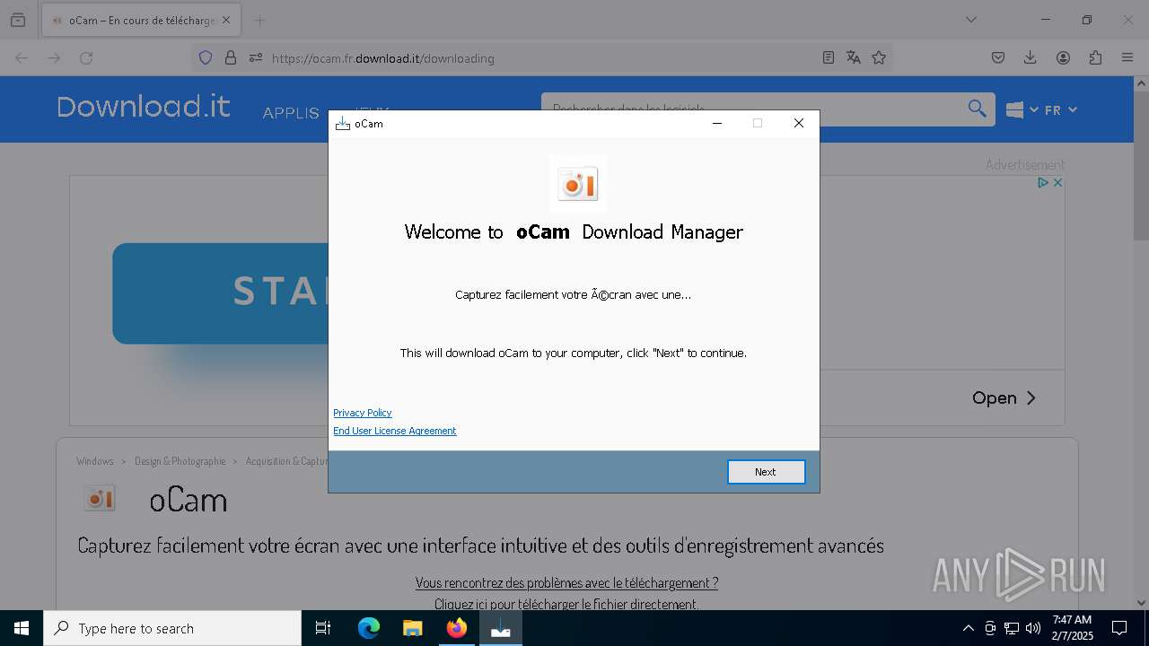Open the Privacy Policy link
This screenshot has height=646, width=1149.
coord(363,413)
